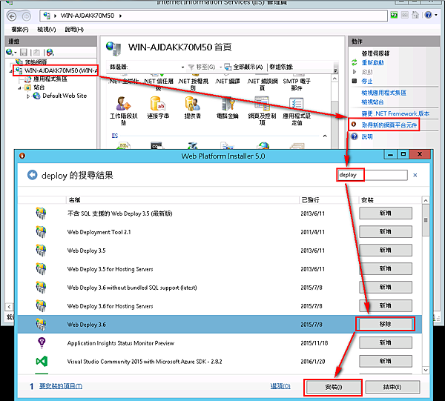Screen dimensions: 445x401
Task: Click the save icon in connections toolbar
Action: [24, 52]
